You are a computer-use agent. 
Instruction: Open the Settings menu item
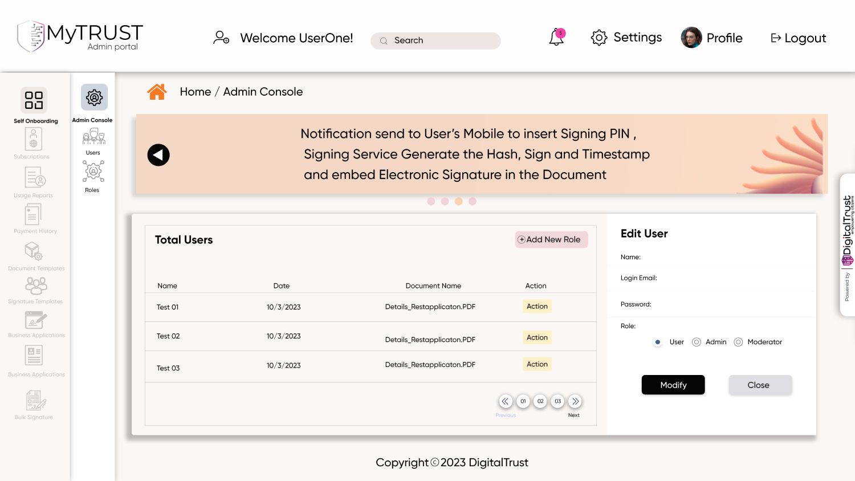(626, 38)
